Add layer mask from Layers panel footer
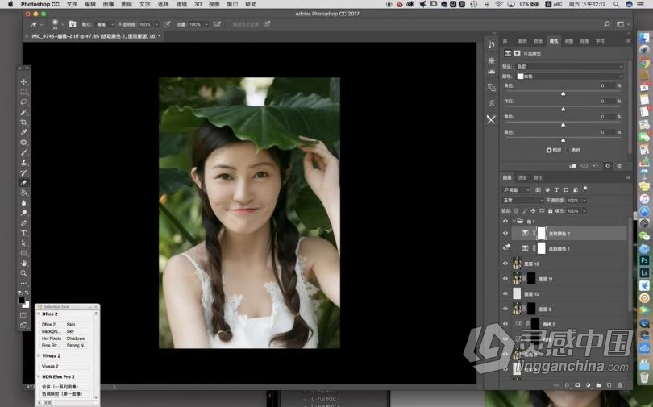Screen dimensions: 653x407 coord(577,385)
